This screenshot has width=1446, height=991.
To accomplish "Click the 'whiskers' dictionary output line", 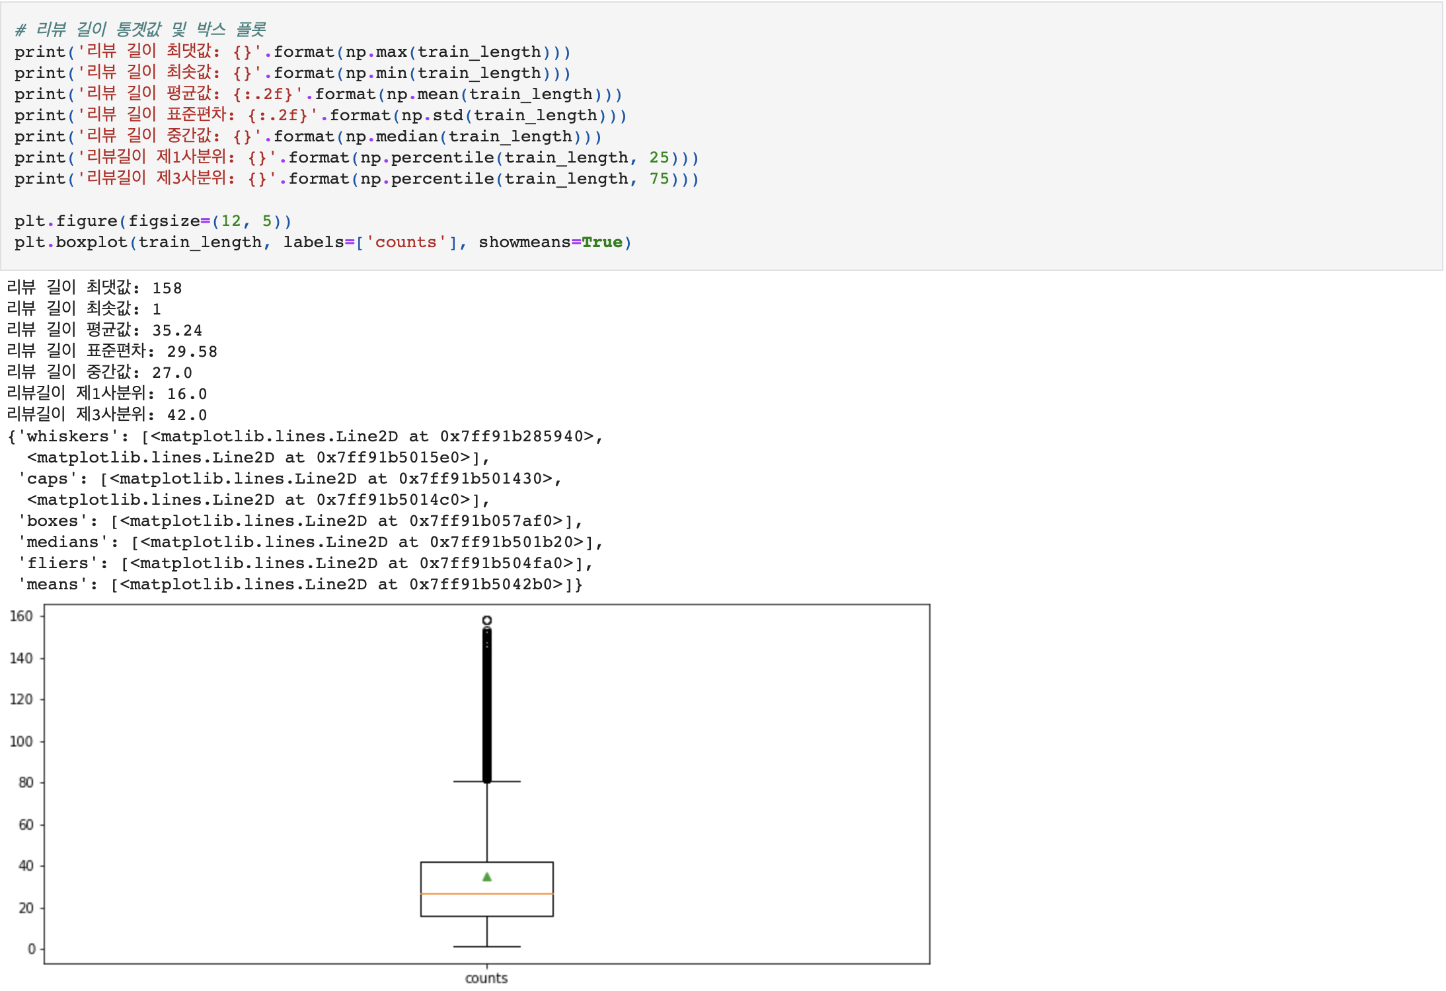I will pyautogui.click(x=304, y=437).
